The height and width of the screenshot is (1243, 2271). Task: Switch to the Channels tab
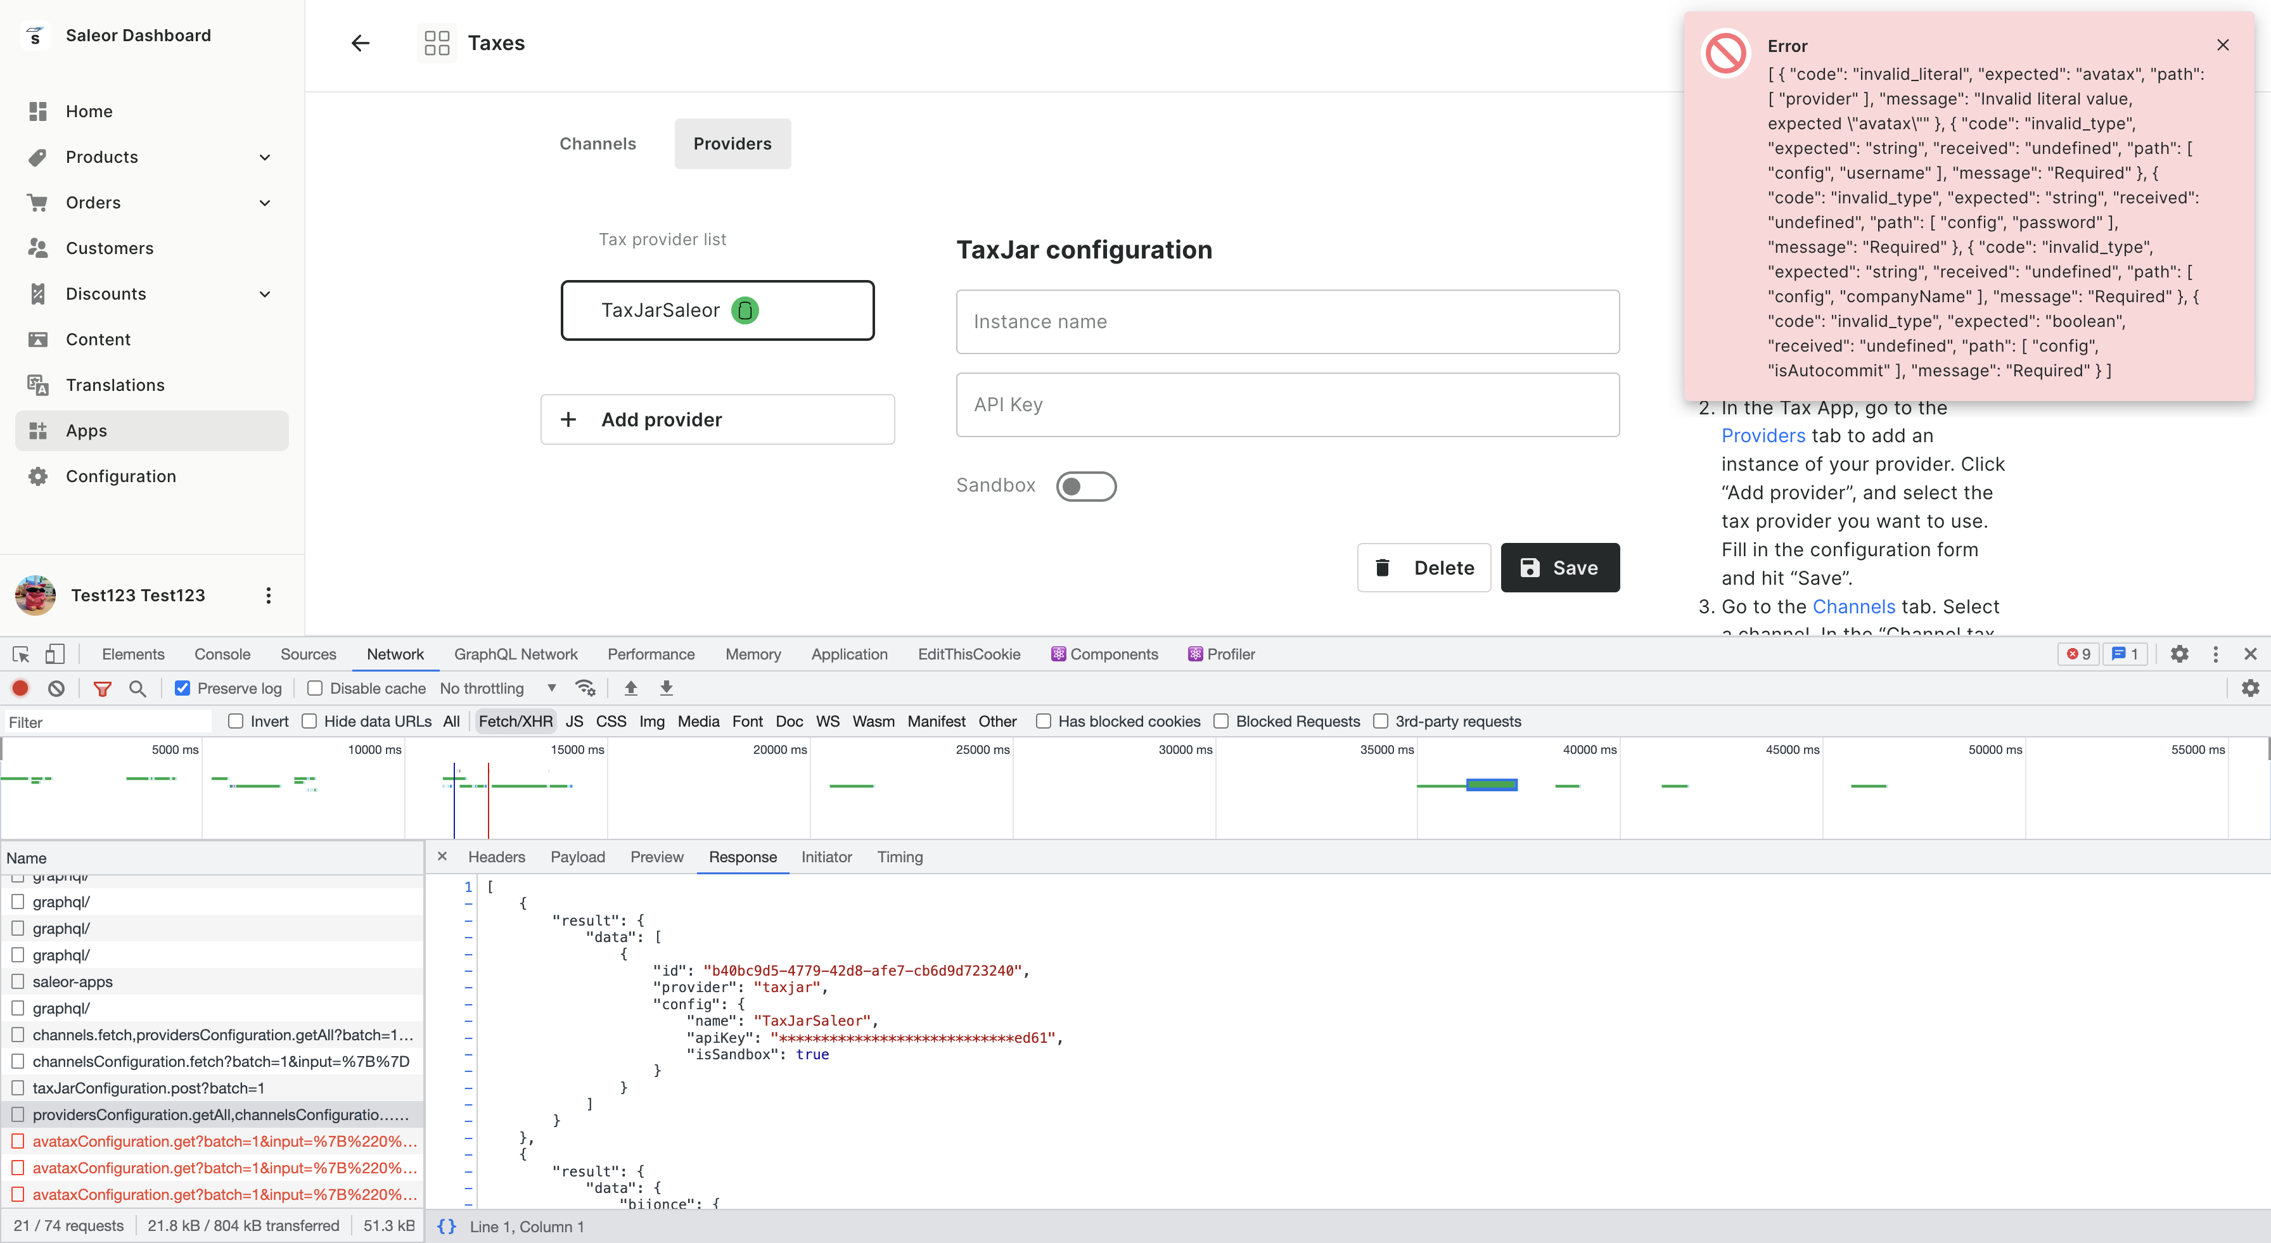597,143
